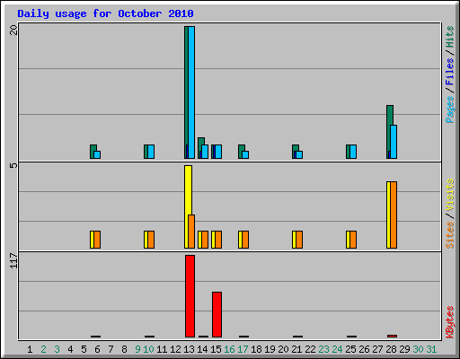Select the cyan pages bar on day 15
460x359 pixels.
(x=218, y=152)
